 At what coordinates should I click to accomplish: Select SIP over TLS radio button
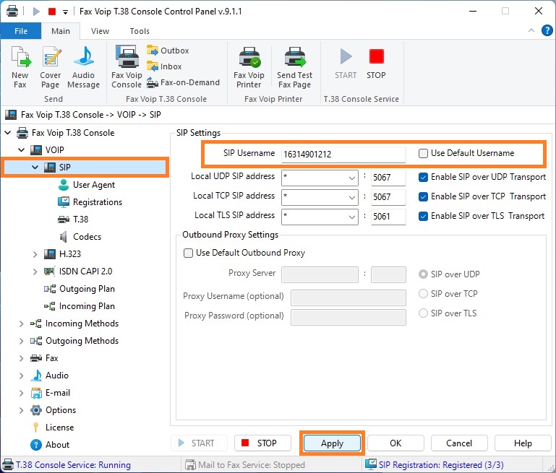423,313
